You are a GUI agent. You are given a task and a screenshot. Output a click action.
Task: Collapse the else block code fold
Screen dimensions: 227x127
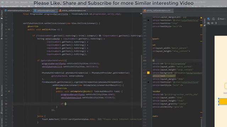tap(13, 116)
